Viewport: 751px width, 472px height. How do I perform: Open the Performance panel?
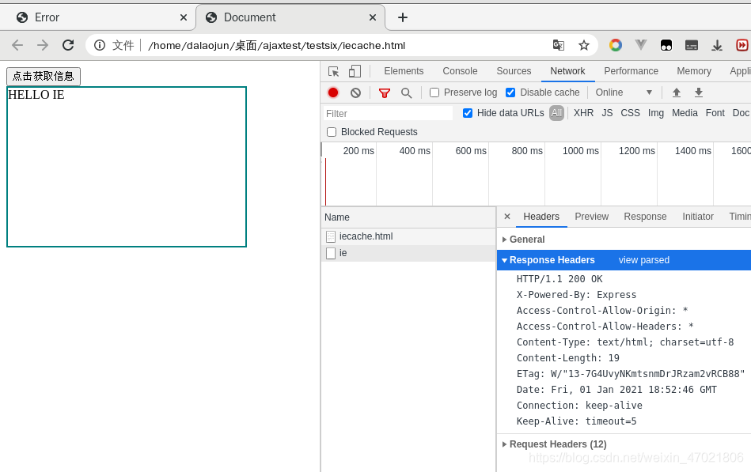coord(631,71)
